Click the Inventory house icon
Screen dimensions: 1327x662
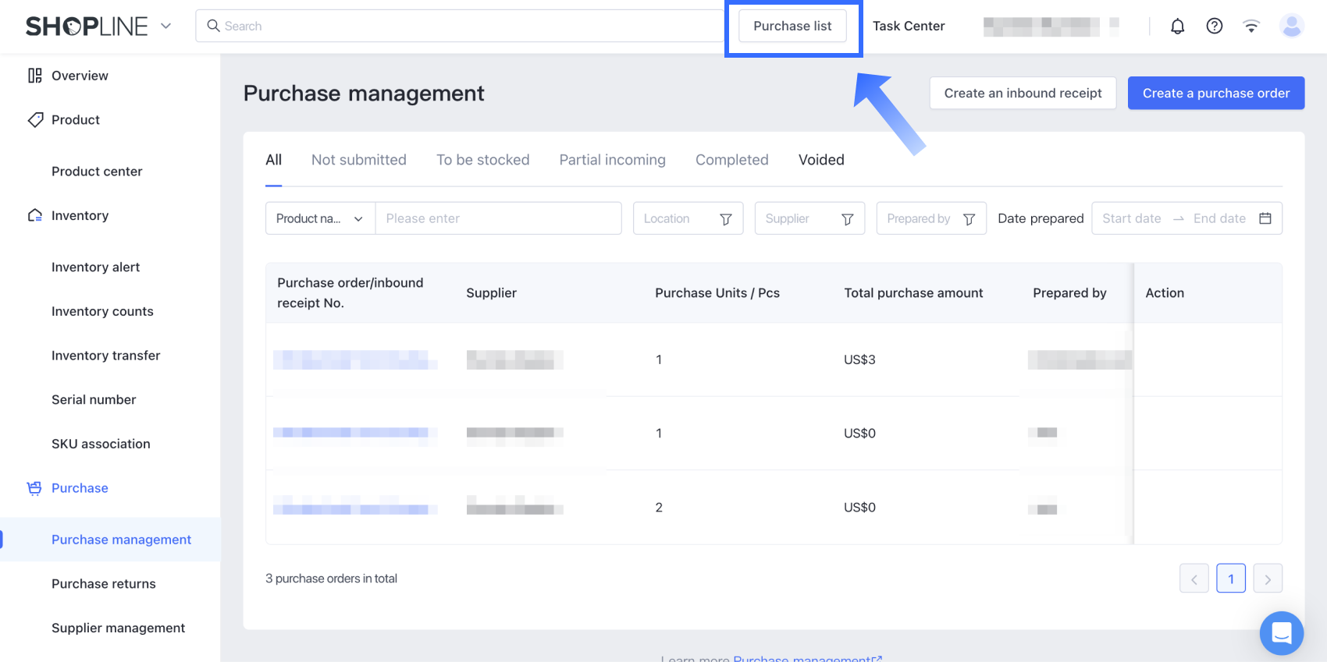[35, 215]
